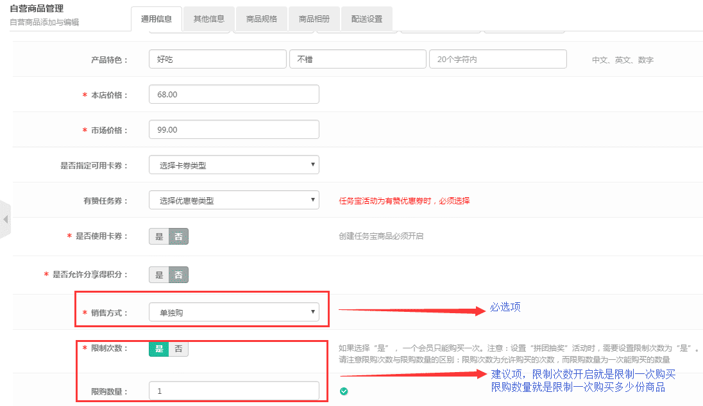Open the 是否指定可用卡券 dropdown
Screen dimensions: 703x406
[x=233, y=165]
